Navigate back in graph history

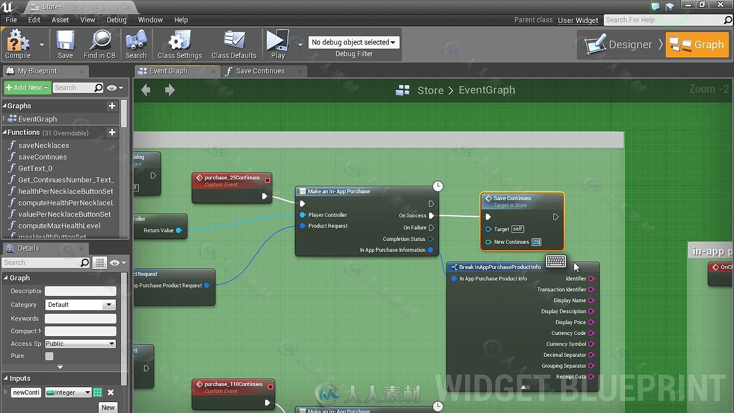146,90
